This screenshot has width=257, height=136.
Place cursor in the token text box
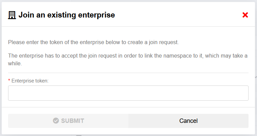pos(128,93)
